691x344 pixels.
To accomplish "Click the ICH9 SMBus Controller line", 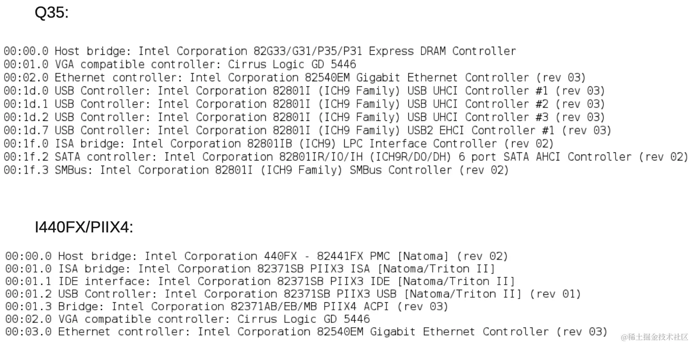I will [256, 170].
